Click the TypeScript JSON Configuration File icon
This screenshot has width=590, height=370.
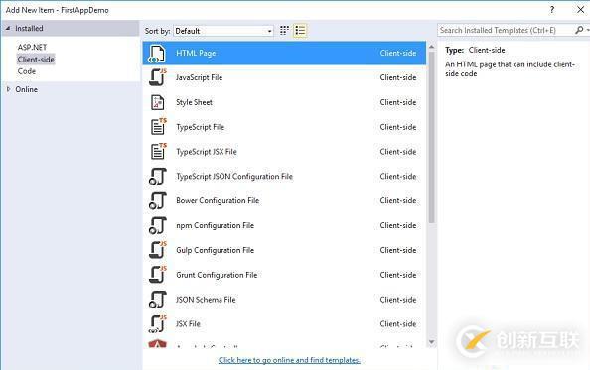coord(158,177)
